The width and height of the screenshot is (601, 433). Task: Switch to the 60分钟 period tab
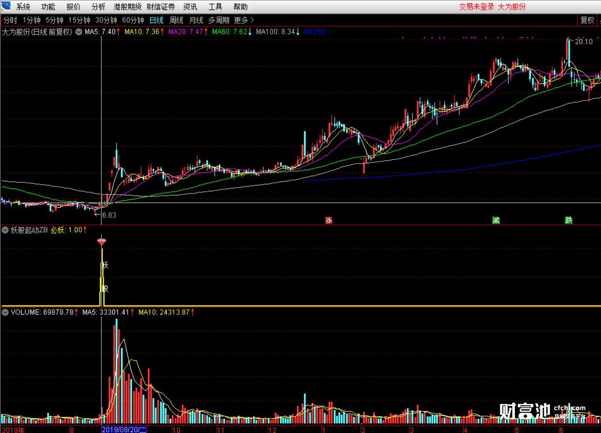click(133, 20)
